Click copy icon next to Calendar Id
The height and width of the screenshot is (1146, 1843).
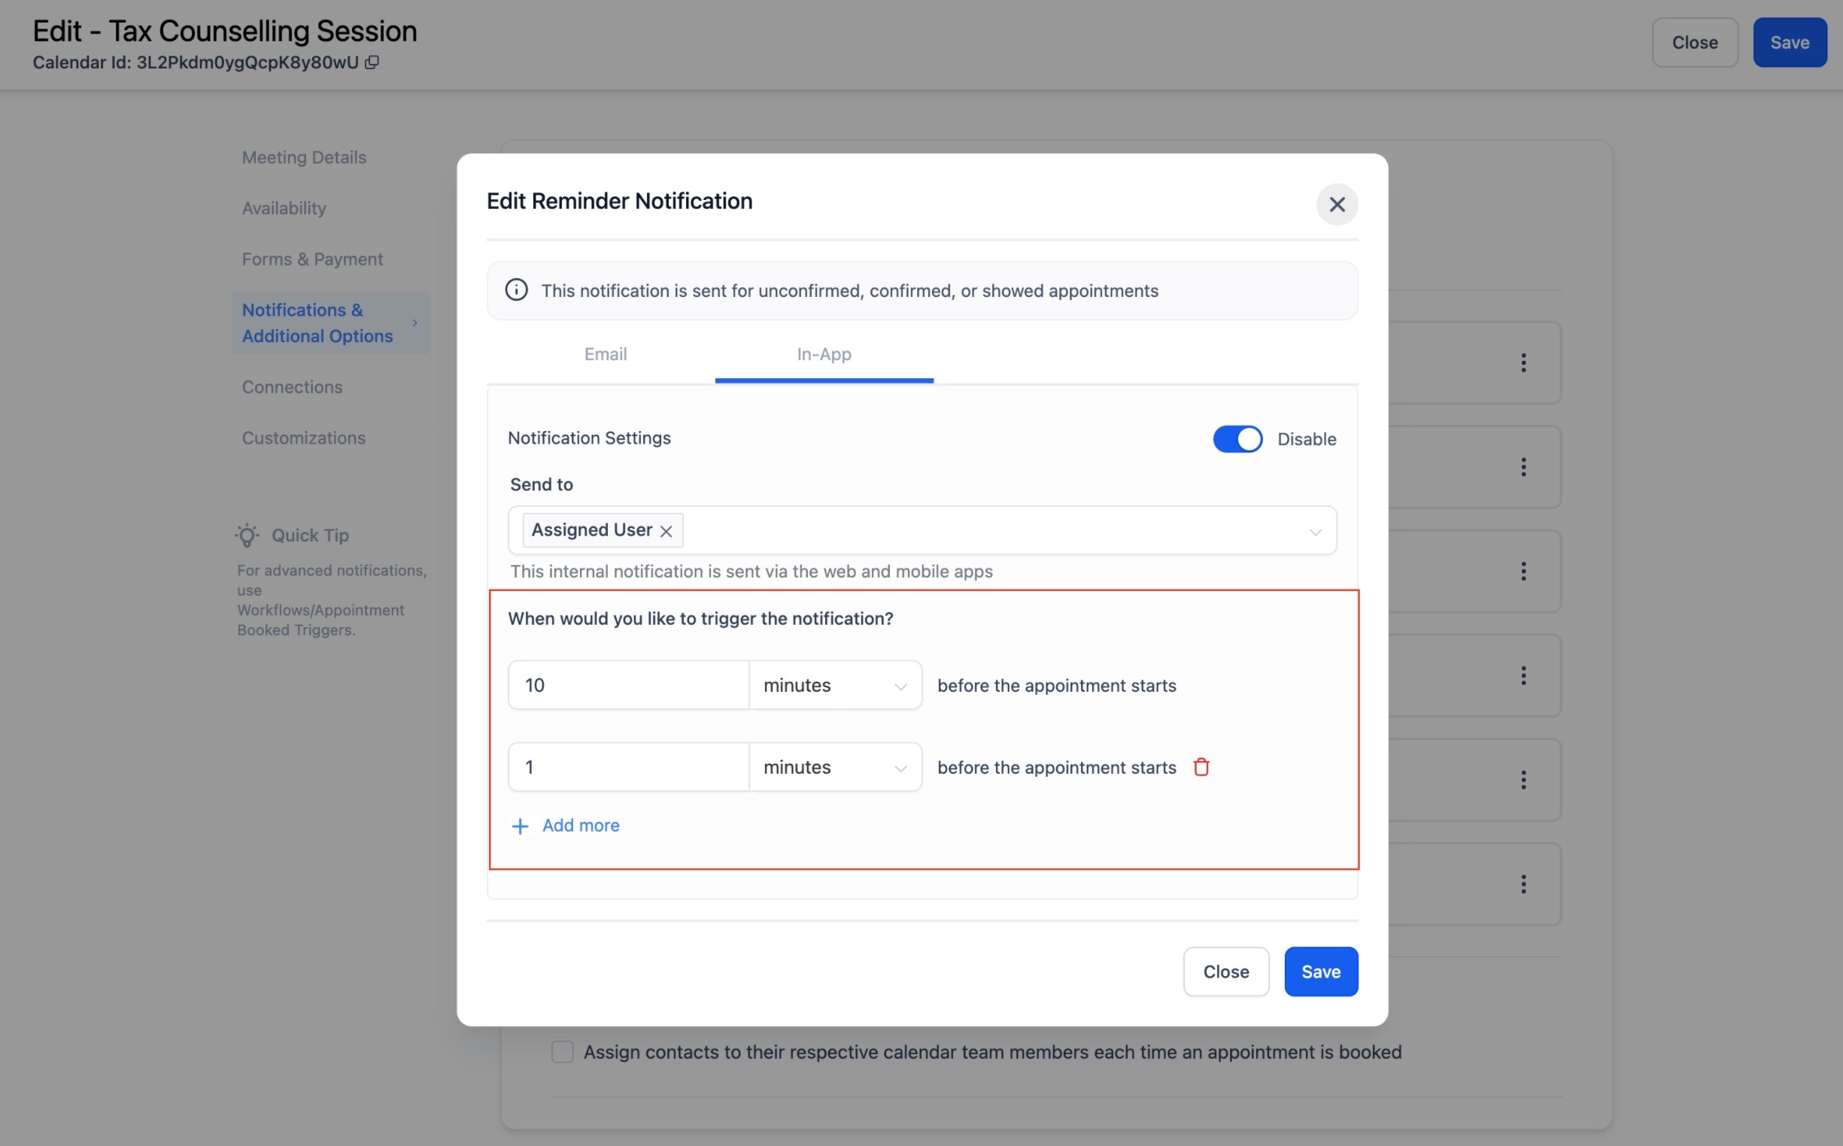pyautogui.click(x=372, y=62)
